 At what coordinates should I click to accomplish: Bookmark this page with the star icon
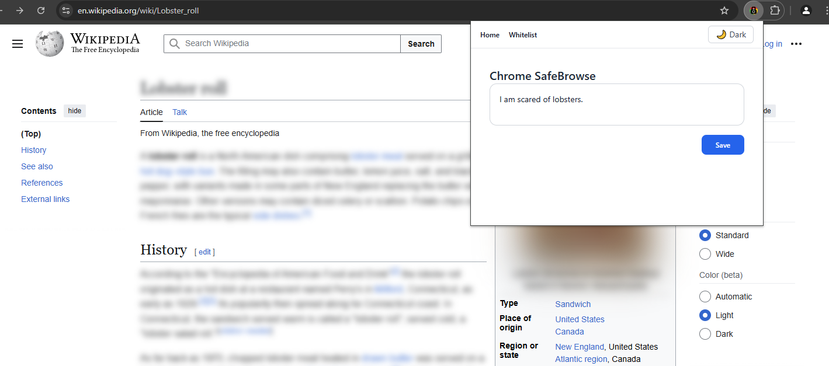pyautogui.click(x=724, y=11)
